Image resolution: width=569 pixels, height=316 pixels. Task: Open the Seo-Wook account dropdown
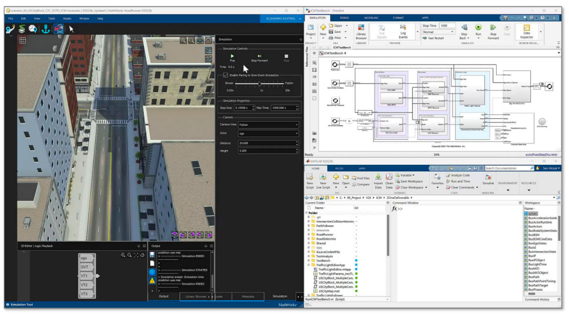point(551,168)
